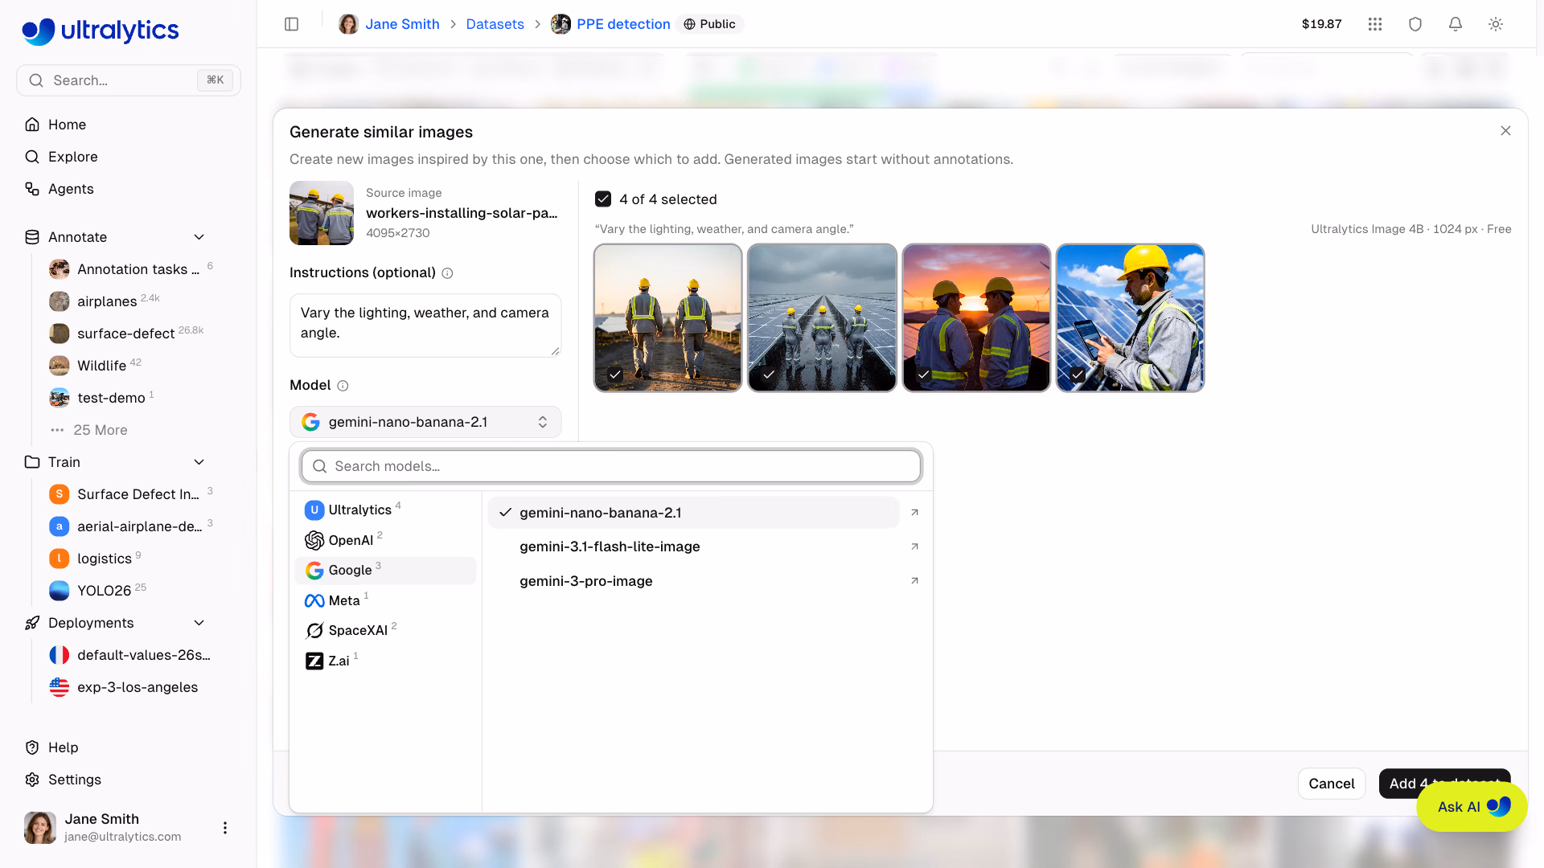
Task: Deselect the worker with tablet image
Action: pyautogui.click(x=1131, y=318)
